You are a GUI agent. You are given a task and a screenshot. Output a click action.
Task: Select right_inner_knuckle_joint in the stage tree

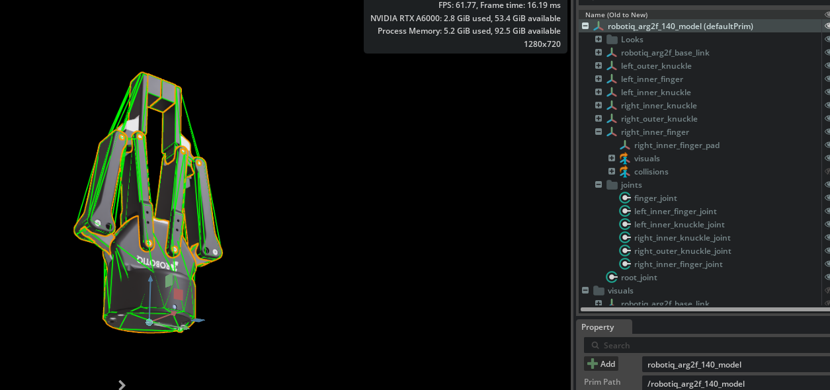[x=682, y=238]
